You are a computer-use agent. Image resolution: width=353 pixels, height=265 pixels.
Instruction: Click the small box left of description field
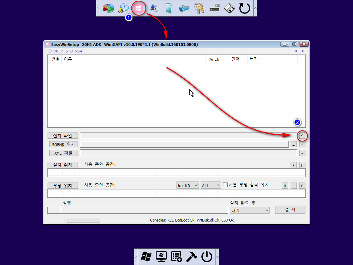click(54, 210)
